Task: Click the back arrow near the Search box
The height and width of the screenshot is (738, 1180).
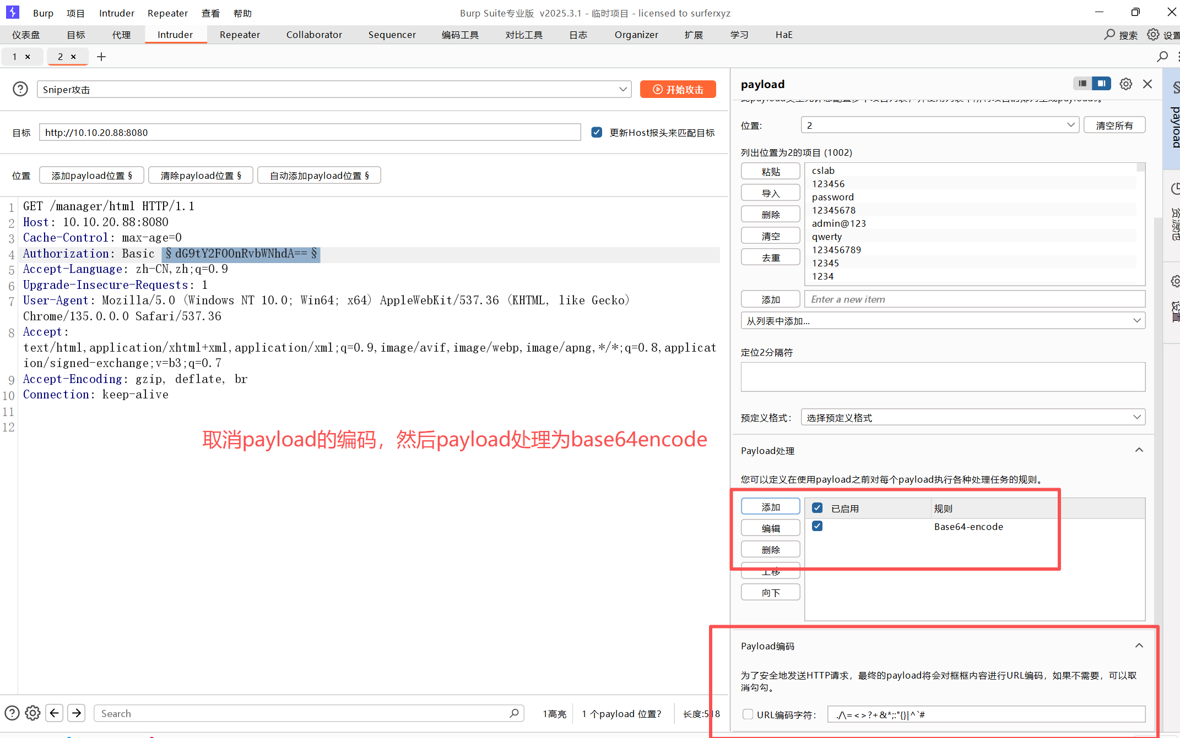Action: (54, 713)
